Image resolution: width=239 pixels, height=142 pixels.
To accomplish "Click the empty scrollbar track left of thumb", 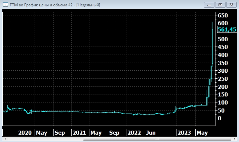I will click(44, 139).
